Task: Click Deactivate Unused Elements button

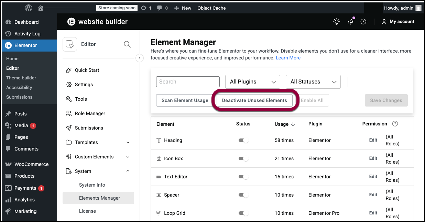Action: point(254,100)
